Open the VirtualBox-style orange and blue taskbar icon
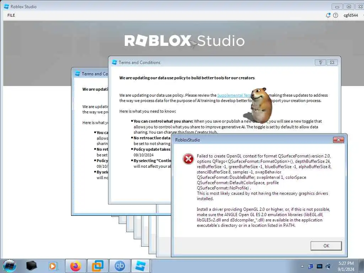Screen dimensions: 364x273 pyautogui.click(x=97, y=266)
